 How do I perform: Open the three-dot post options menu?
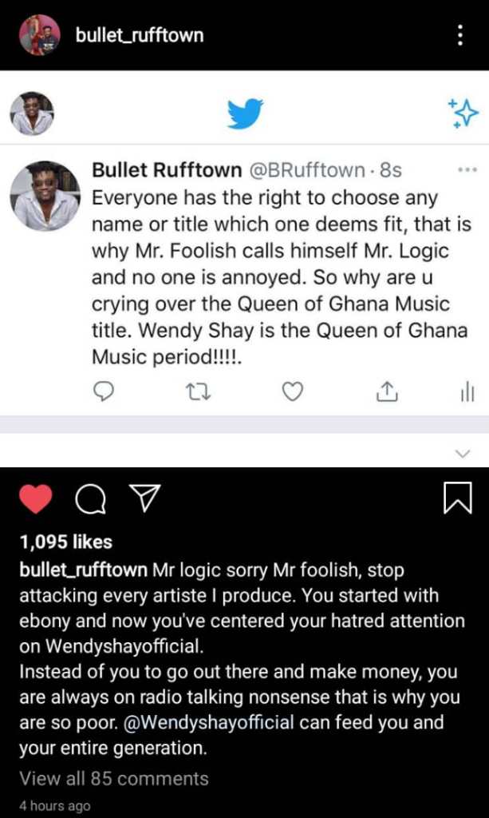[x=460, y=35]
